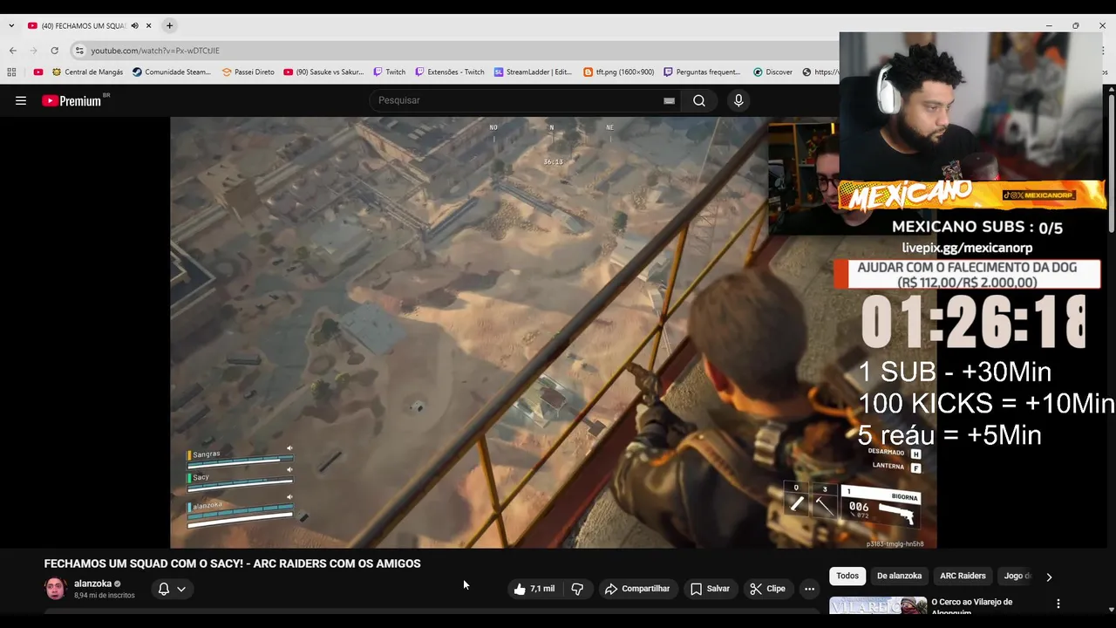
Task: Select the youtube.com address bar URL
Action: click(155, 51)
